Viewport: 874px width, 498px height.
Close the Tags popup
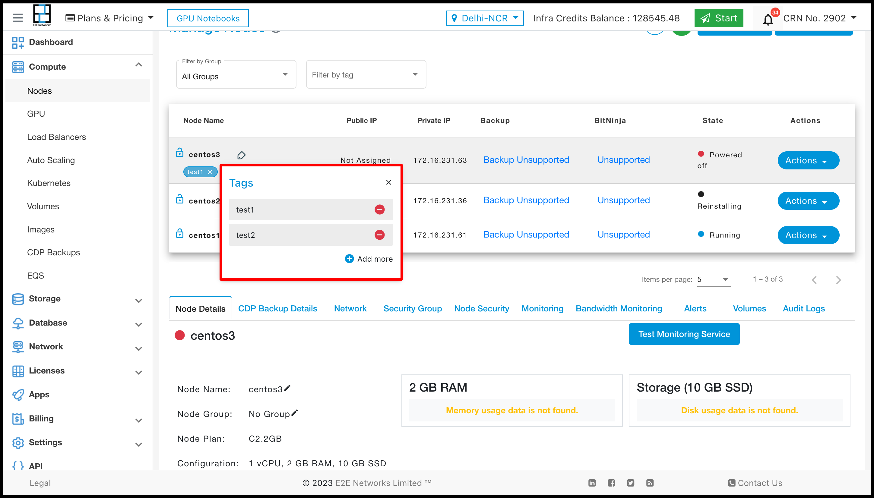[x=389, y=182]
